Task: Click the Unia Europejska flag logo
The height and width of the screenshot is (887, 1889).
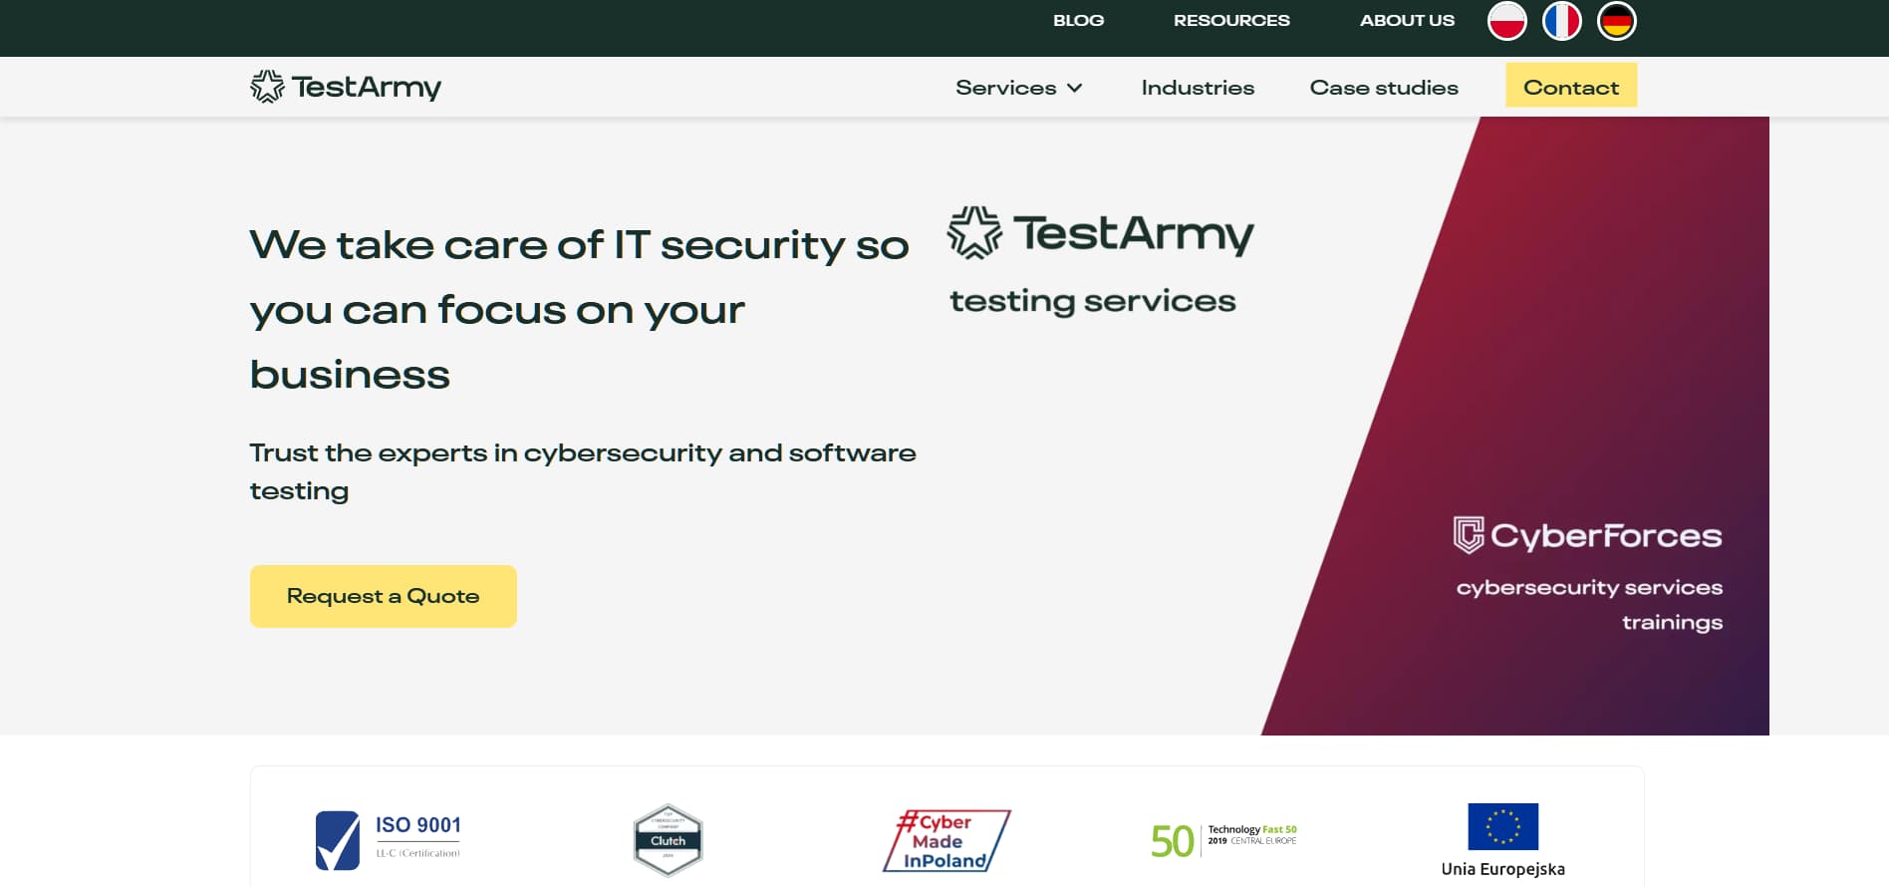Action: tap(1502, 840)
